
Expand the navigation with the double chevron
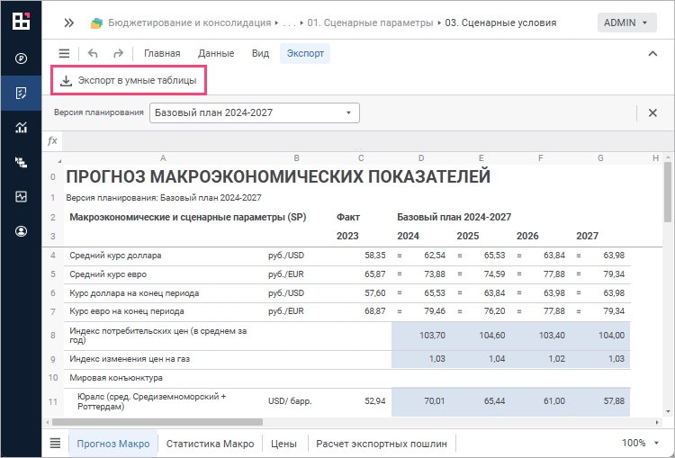coord(68,22)
